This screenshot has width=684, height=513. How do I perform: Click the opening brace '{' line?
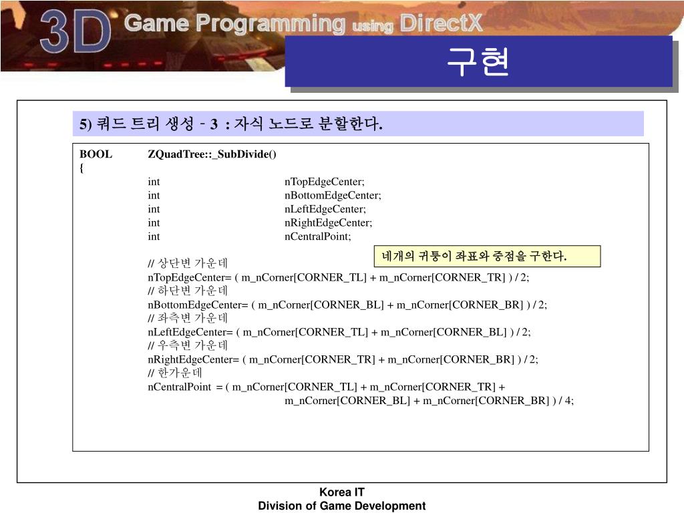click(x=81, y=168)
